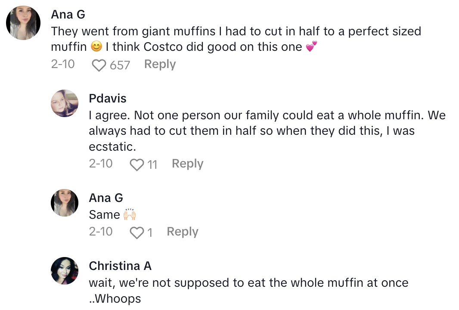Select the "Costco did good" comment text

click(236, 39)
